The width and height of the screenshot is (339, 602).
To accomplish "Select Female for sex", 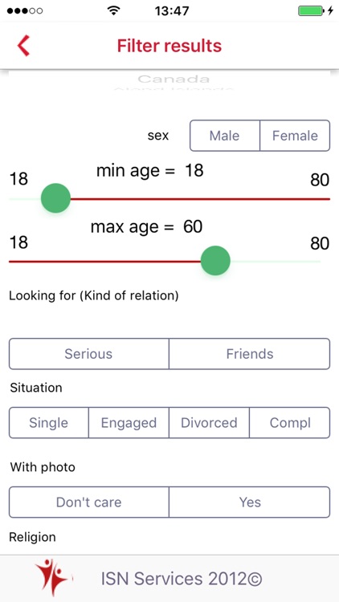I will tap(295, 136).
